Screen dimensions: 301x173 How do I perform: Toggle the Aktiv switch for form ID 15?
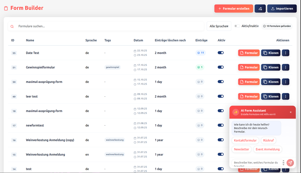[x=220, y=154]
